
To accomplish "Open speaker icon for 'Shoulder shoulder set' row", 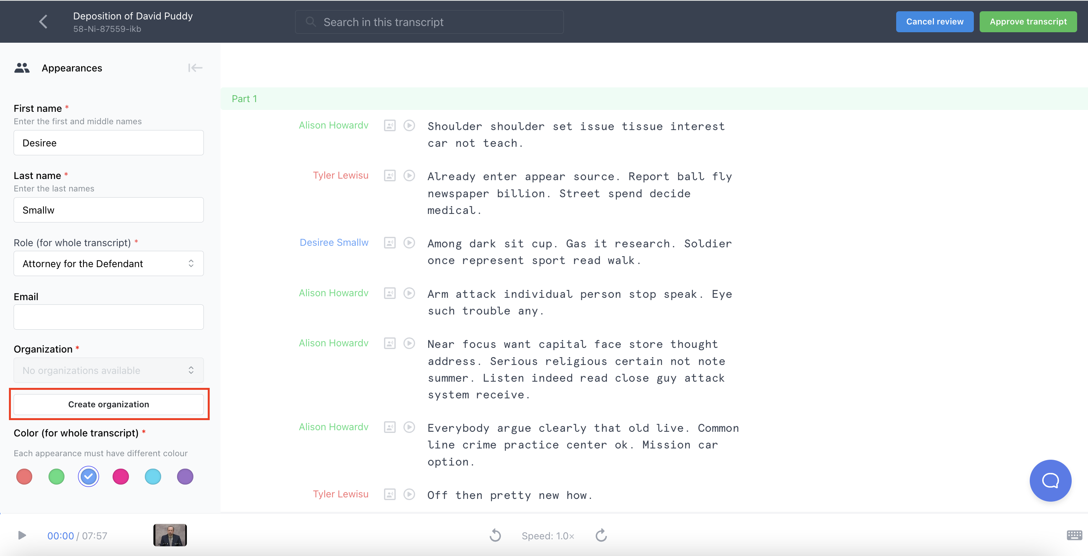I will point(389,126).
